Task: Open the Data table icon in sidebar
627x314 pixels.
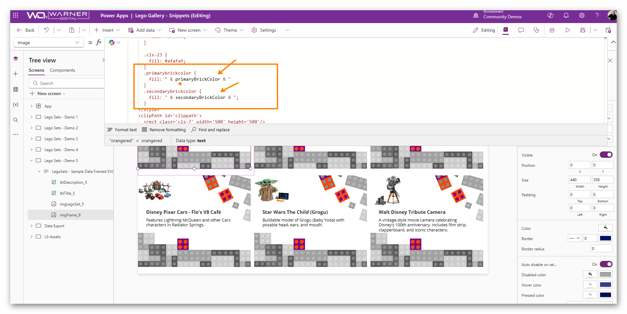Action: pyautogui.click(x=16, y=89)
